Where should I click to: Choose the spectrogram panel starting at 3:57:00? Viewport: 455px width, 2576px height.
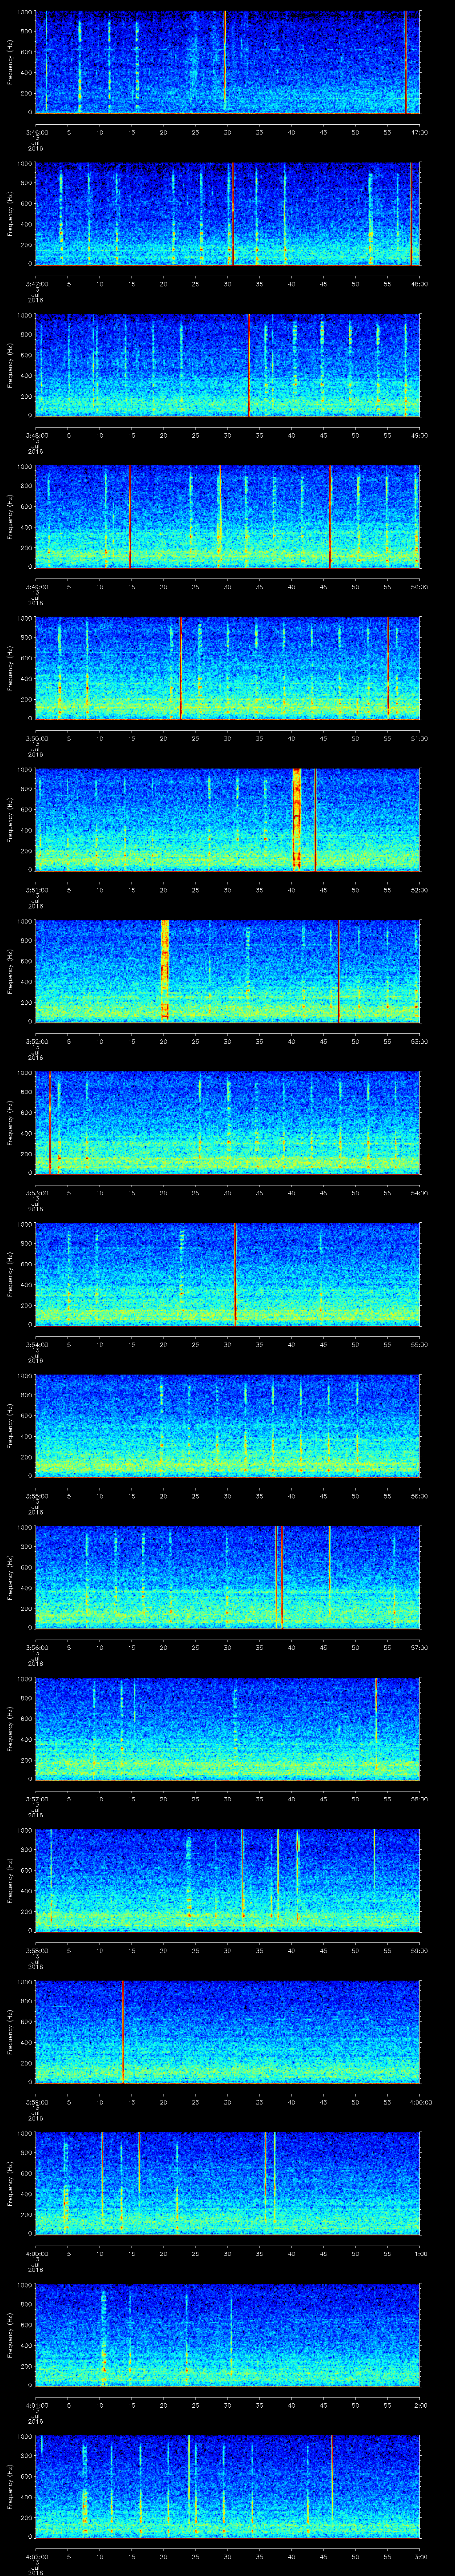tap(228, 1728)
